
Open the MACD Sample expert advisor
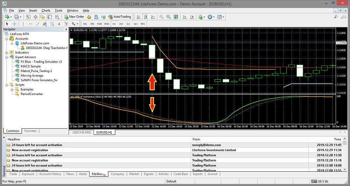tap(30, 66)
